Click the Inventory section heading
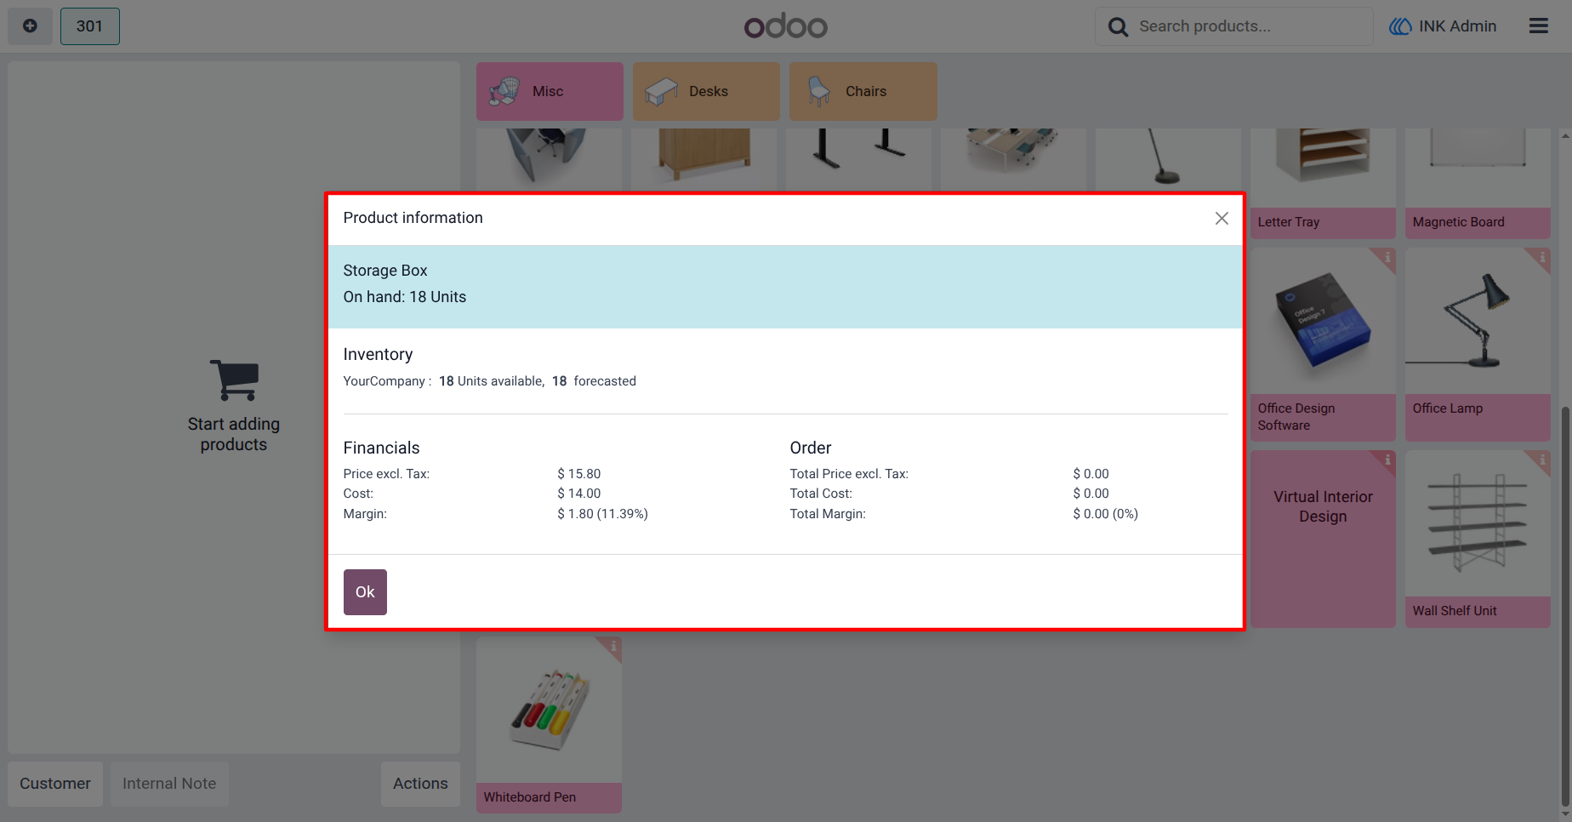 coord(378,354)
